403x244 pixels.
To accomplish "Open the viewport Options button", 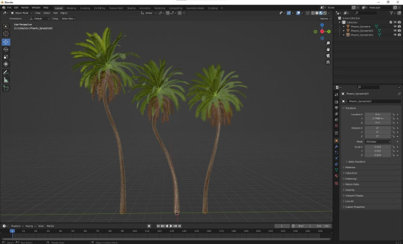I will coord(325,19).
